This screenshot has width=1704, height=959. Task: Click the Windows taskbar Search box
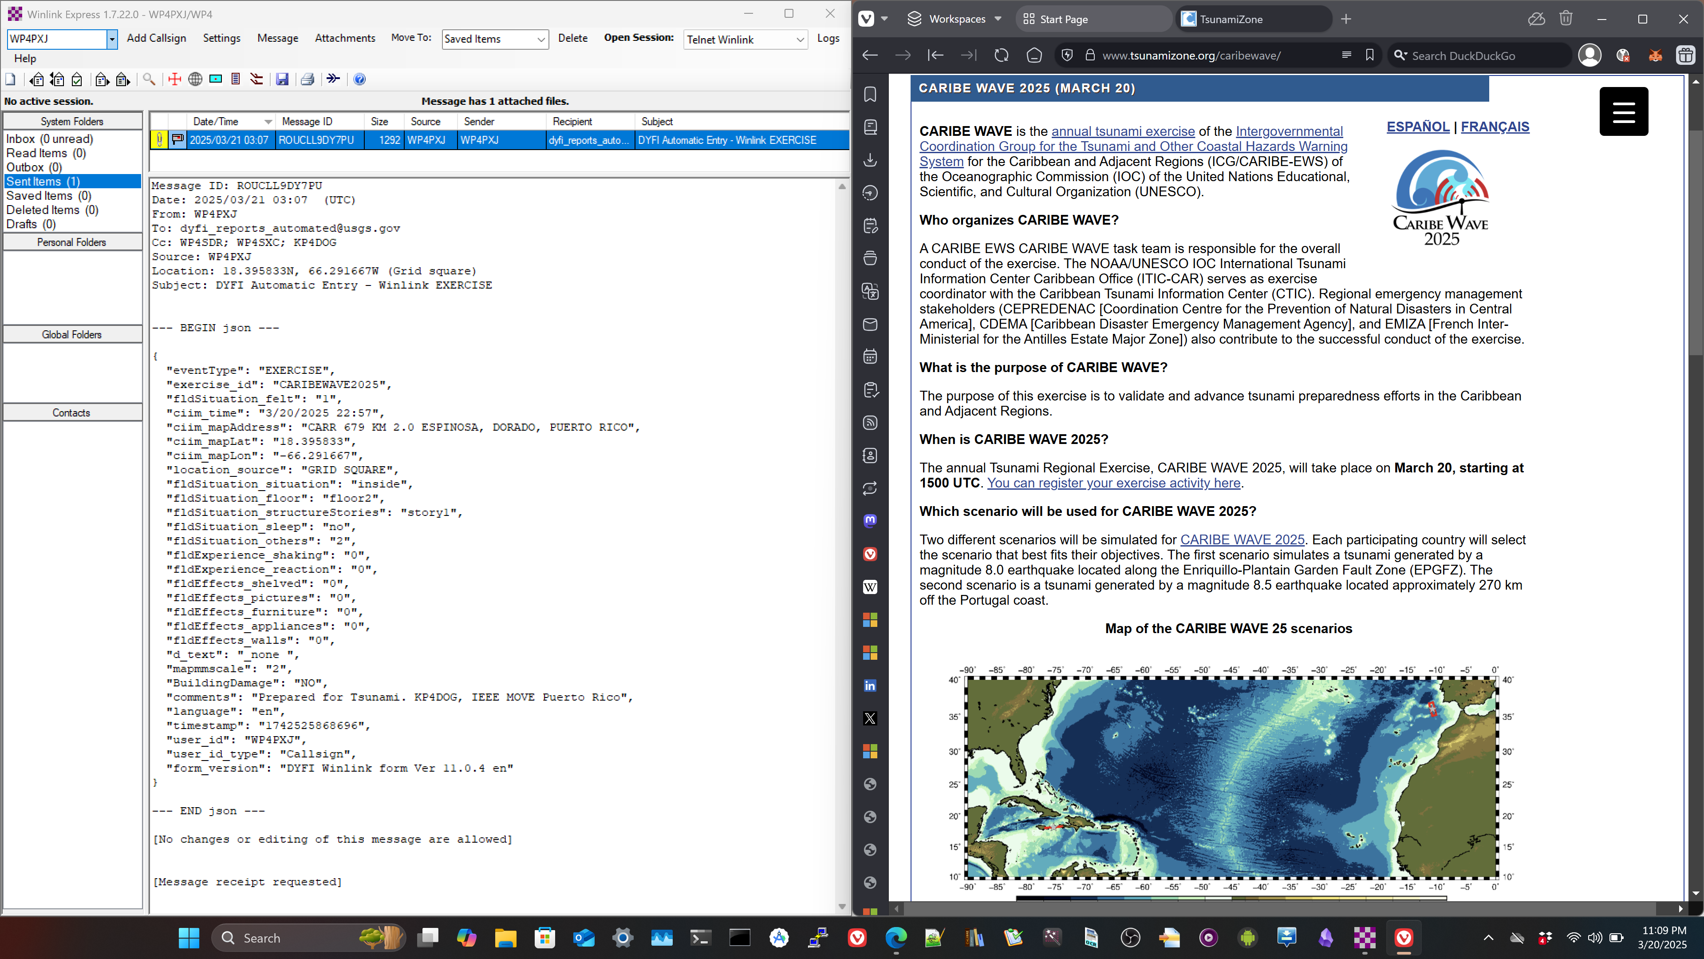pos(308,938)
